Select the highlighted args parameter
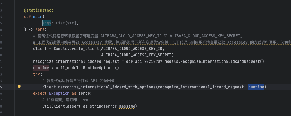Viewport: 291px width, 116px height. (x=47, y=23)
